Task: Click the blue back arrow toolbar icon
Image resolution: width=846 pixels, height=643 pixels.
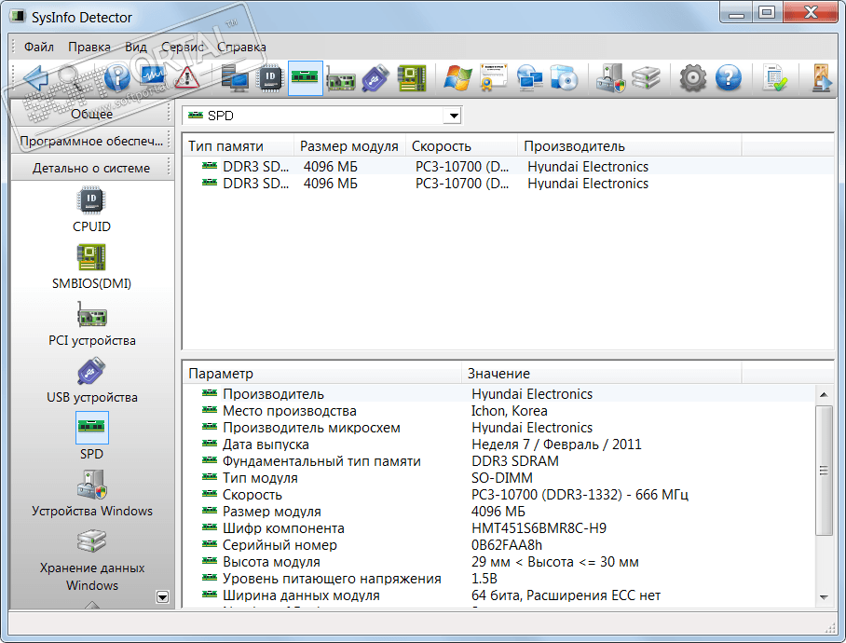Action: click(x=34, y=79)
